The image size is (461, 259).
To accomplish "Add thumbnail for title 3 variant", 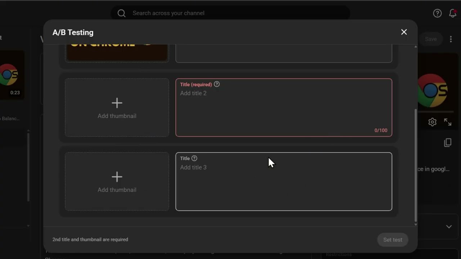I will (x=117, y=181).
